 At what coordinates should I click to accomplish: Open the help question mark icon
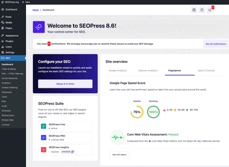(x=202, y=10)
